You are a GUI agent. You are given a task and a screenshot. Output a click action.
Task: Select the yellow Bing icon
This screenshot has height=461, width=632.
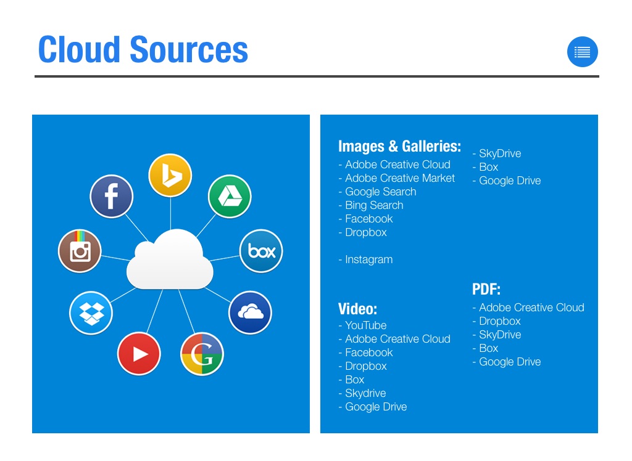pyautogui.click(x=170, y=176)
